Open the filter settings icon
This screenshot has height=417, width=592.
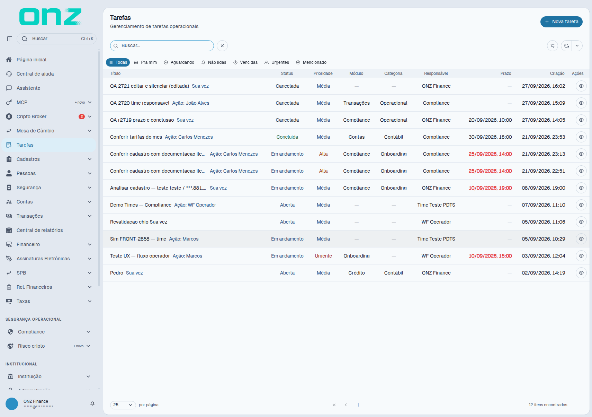[x=553, y=46]
